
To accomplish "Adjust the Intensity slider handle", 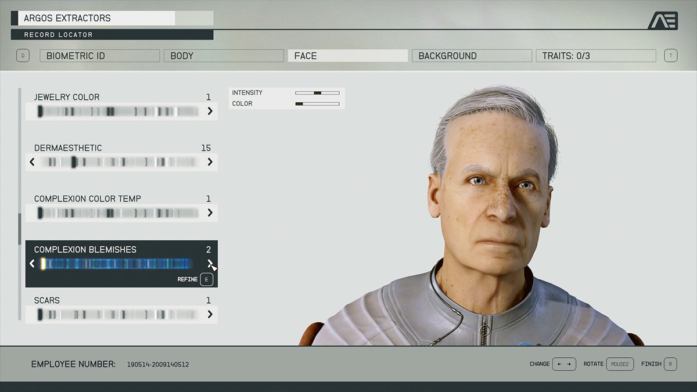I will [x=317, y=92].
